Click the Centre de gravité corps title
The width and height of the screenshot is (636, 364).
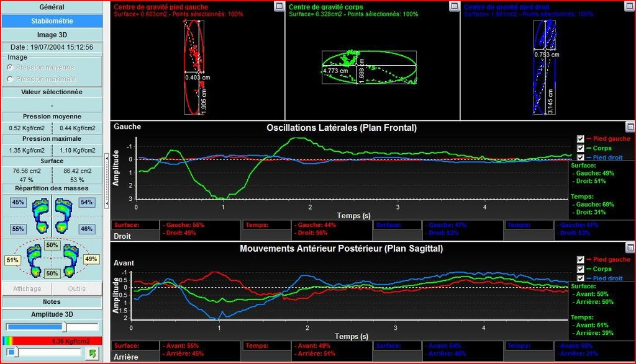tap(325, 7)
